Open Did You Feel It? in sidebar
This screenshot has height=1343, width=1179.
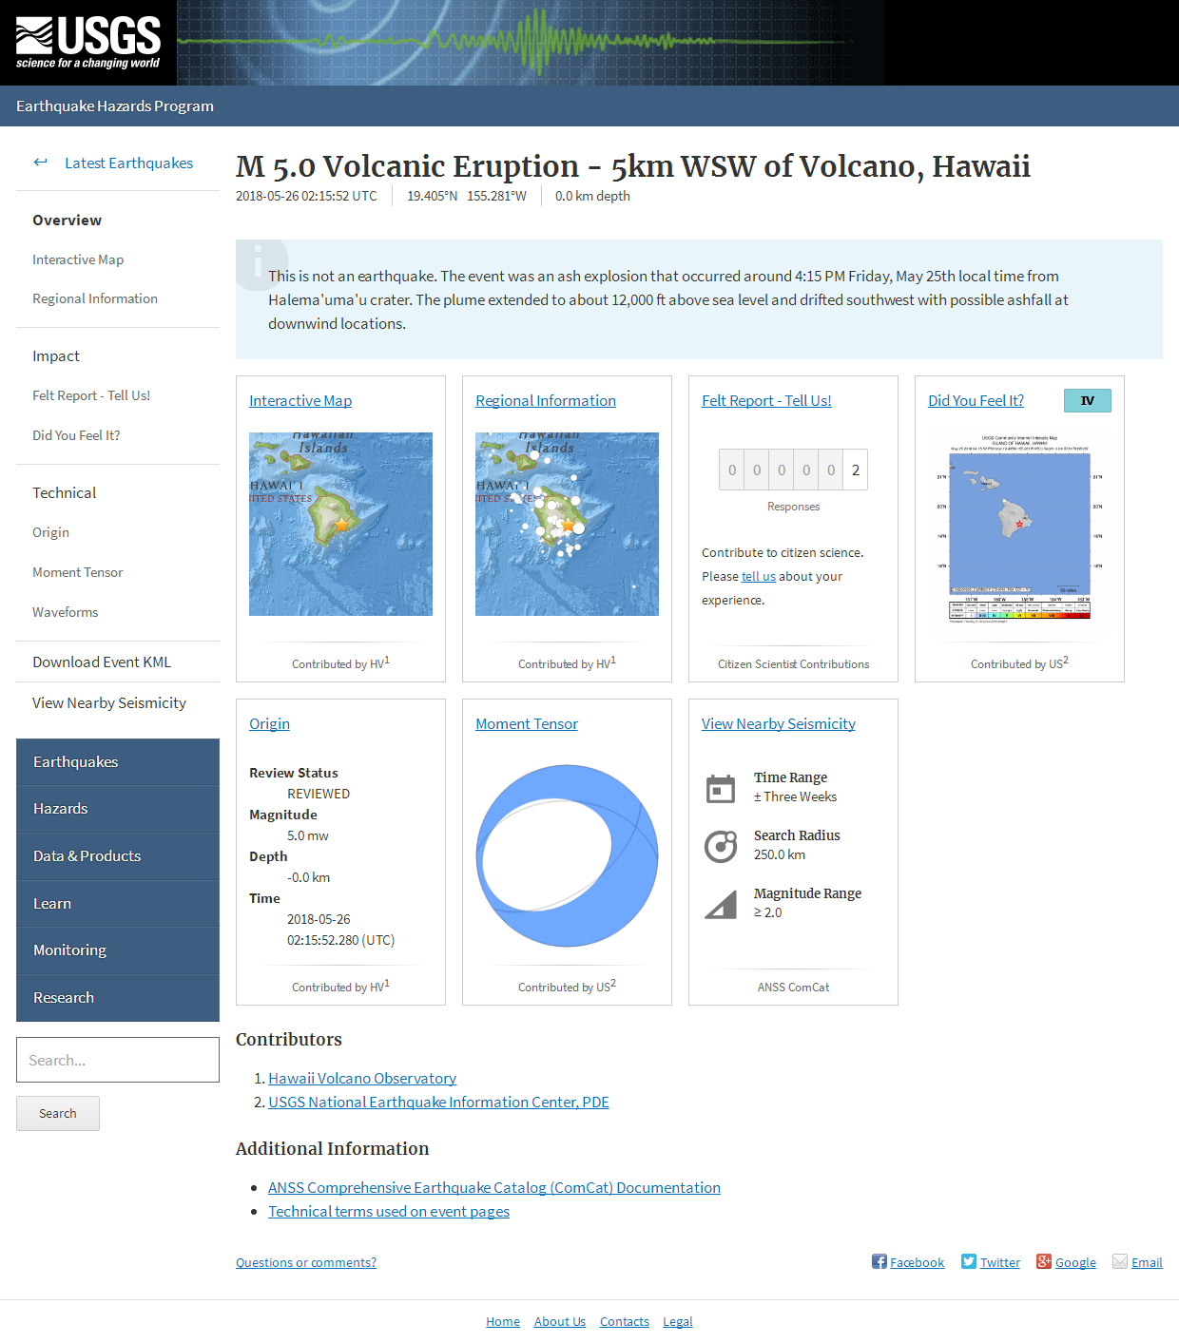click(76, 435)
